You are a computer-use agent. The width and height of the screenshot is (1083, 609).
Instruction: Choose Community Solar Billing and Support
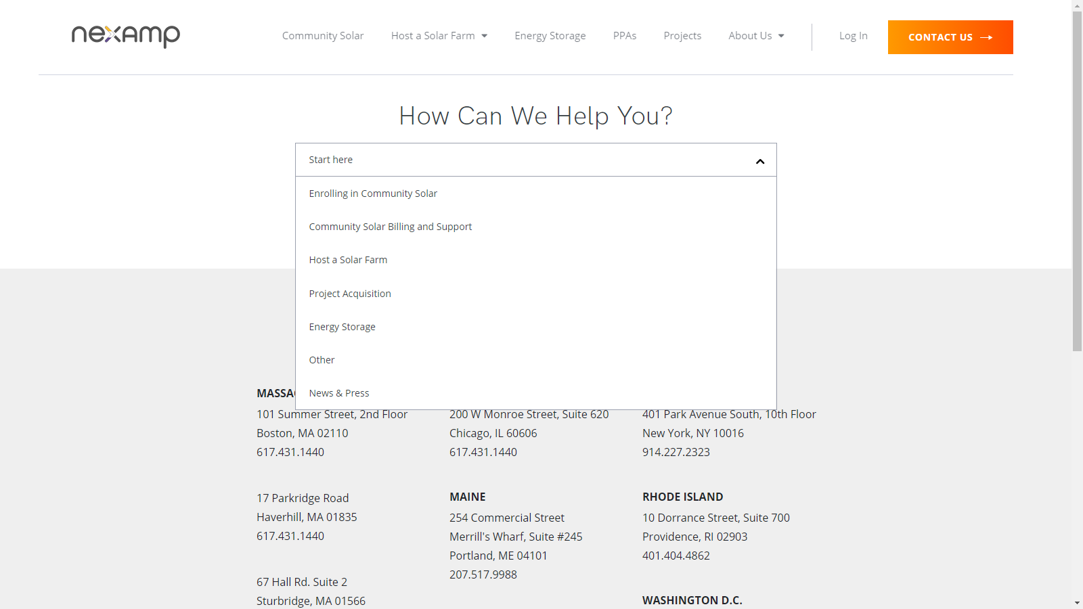[536, 227]
